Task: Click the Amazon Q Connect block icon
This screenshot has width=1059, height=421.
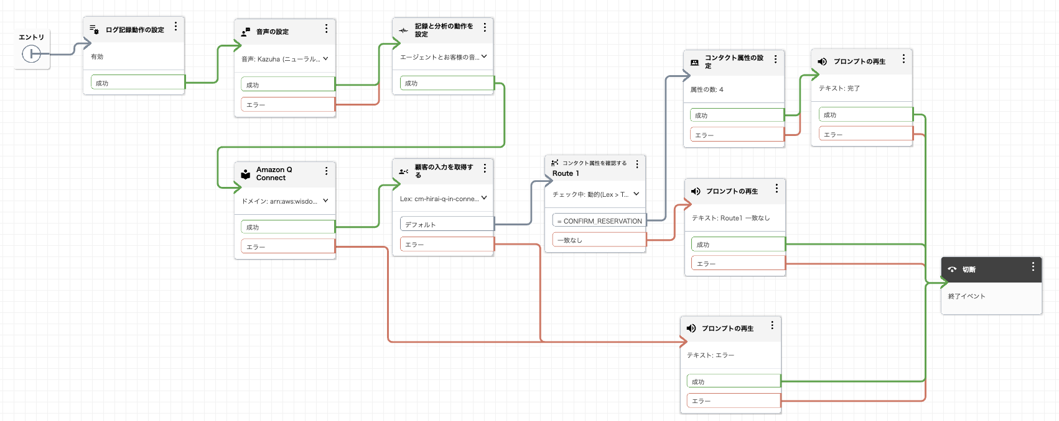Action: [246, 174]
